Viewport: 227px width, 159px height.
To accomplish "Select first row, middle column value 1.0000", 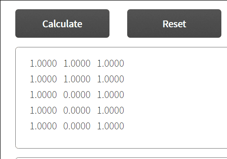I will coord(77,63).
